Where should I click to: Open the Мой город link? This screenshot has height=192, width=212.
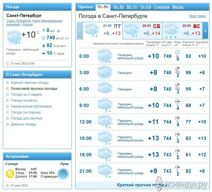198,16
